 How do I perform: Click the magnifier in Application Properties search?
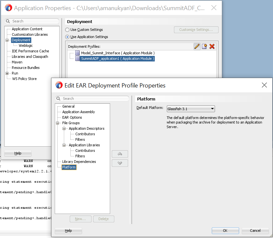click(8, 21)
